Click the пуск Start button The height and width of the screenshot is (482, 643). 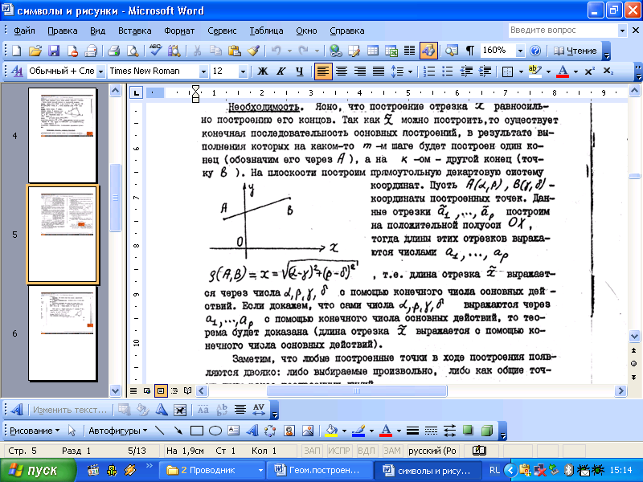coord(38,470)
